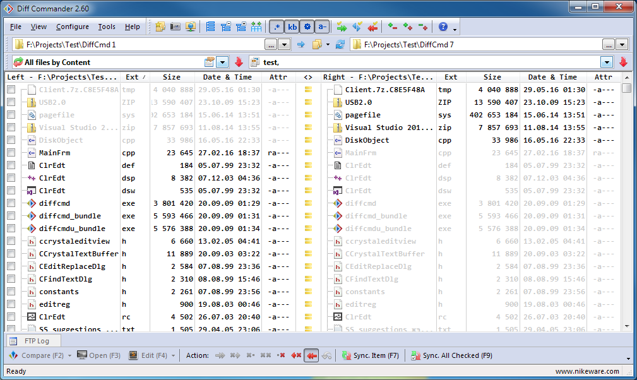The width and height of the screenshot is (637, 380).
Task: Click the help question mark toolbar icon
Action: tap(443, 27)
